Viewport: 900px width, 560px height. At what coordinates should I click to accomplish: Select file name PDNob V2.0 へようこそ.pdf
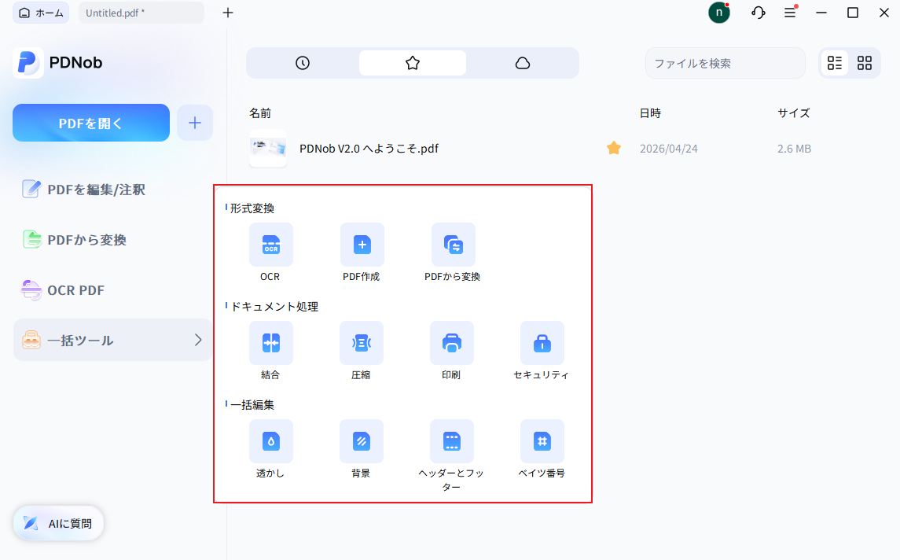[x=369, y=149]
